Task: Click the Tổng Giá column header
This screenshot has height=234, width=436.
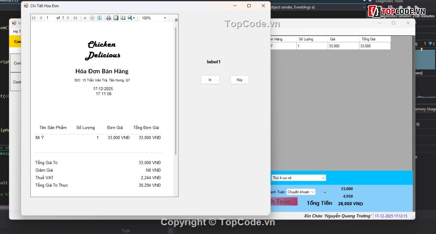Action: [x=375, y=39]
